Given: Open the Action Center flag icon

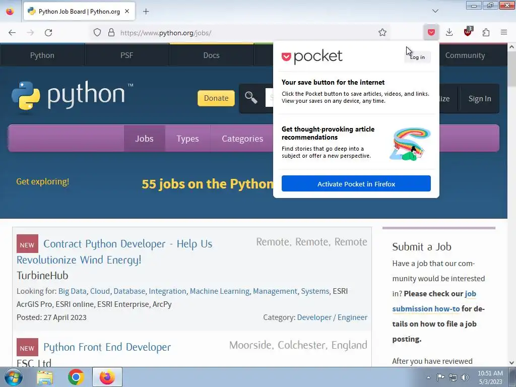Looking at the screenshot, I should coord(440,377).
